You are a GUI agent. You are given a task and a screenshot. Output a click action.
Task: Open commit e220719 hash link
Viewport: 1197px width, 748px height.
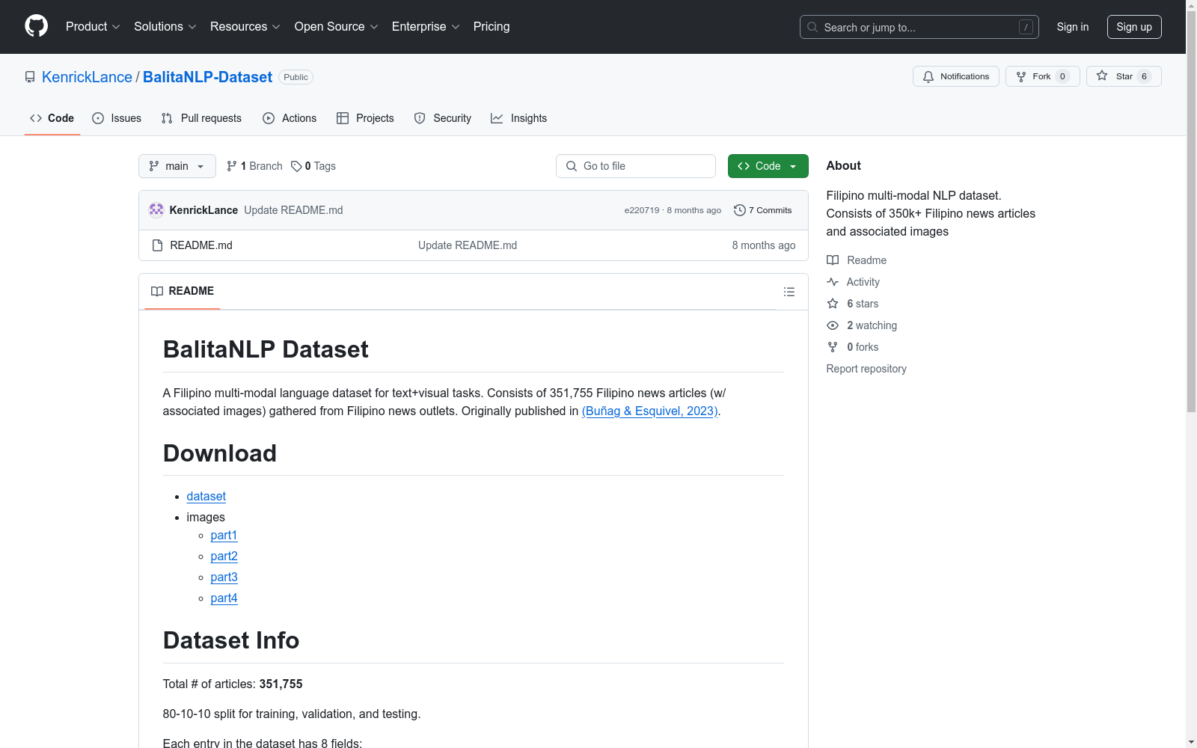[642, 210]
